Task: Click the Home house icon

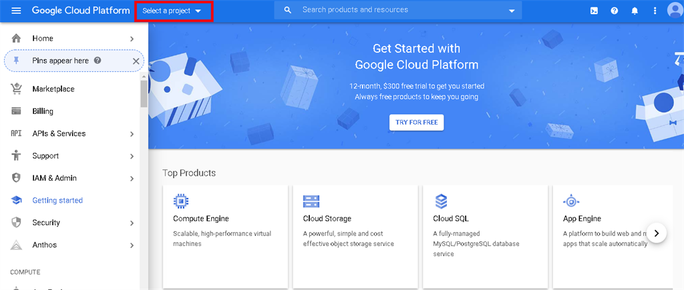Action: 16,38
